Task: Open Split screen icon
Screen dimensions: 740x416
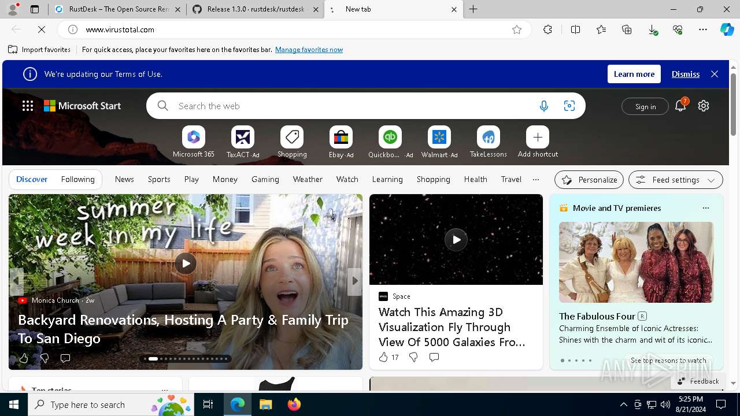Action: pos(575,29)
